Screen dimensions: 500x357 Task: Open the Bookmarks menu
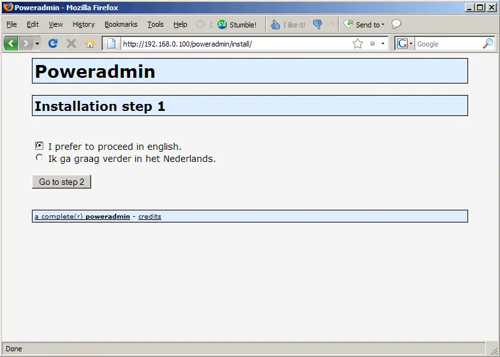point(121,24)
